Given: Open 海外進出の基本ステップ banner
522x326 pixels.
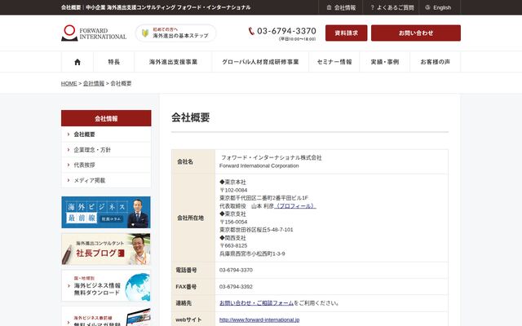Looking at the screenshot, I should tap(176, 33).
